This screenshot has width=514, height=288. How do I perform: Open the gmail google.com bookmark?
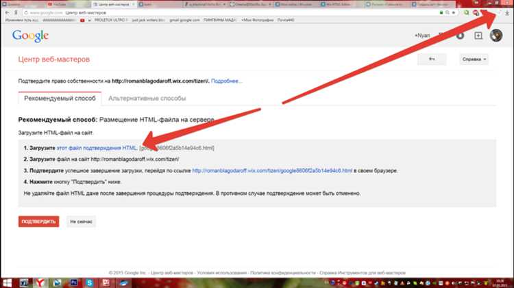pyautogui.click(x=184, y=20)
